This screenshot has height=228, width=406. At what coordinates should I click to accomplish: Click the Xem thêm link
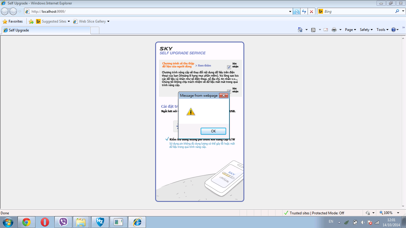(203, 65)
